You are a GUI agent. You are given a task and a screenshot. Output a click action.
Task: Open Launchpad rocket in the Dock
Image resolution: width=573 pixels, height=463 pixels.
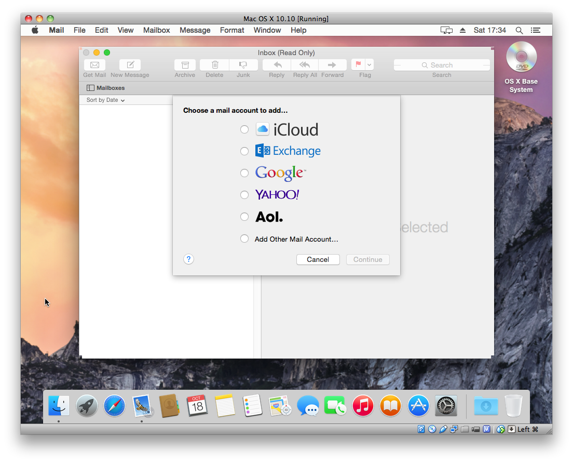click(x=87, y=405)
